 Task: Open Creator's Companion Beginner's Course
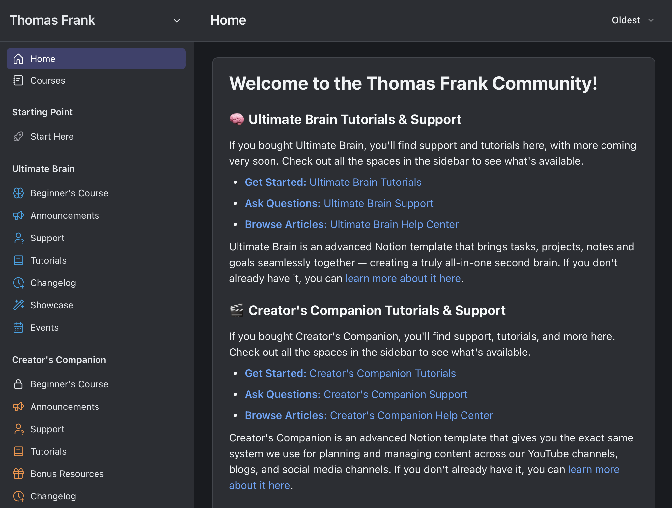tap(96, 384)
